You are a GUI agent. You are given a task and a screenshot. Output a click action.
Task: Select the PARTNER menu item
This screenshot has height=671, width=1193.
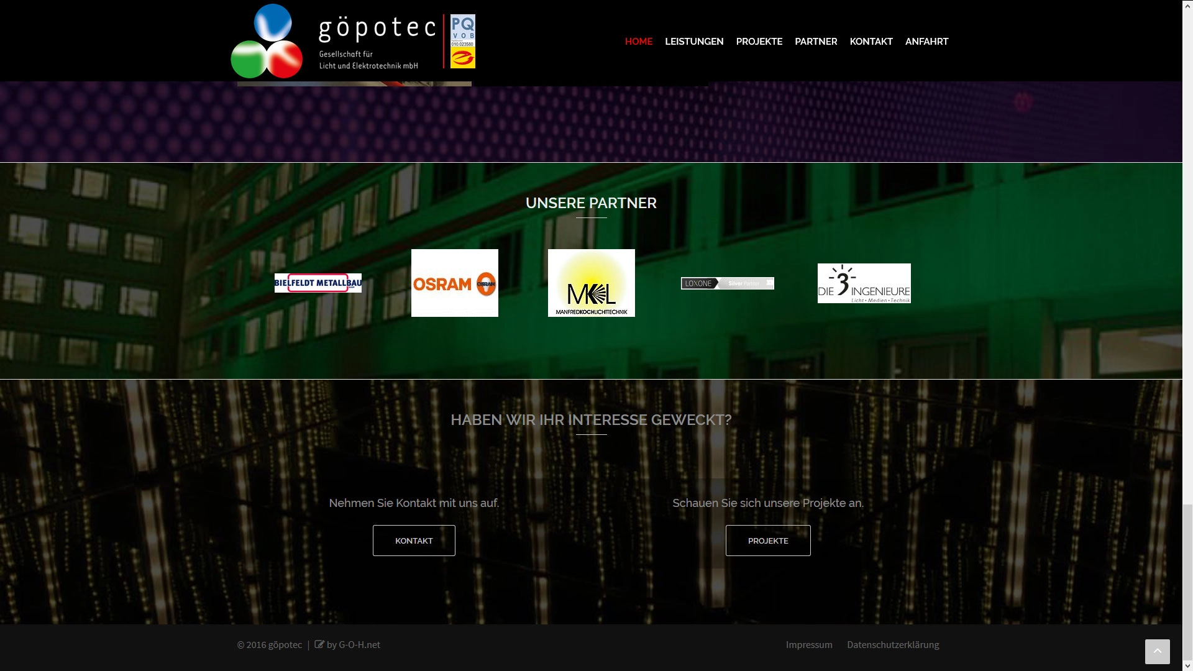coord(816,42)
